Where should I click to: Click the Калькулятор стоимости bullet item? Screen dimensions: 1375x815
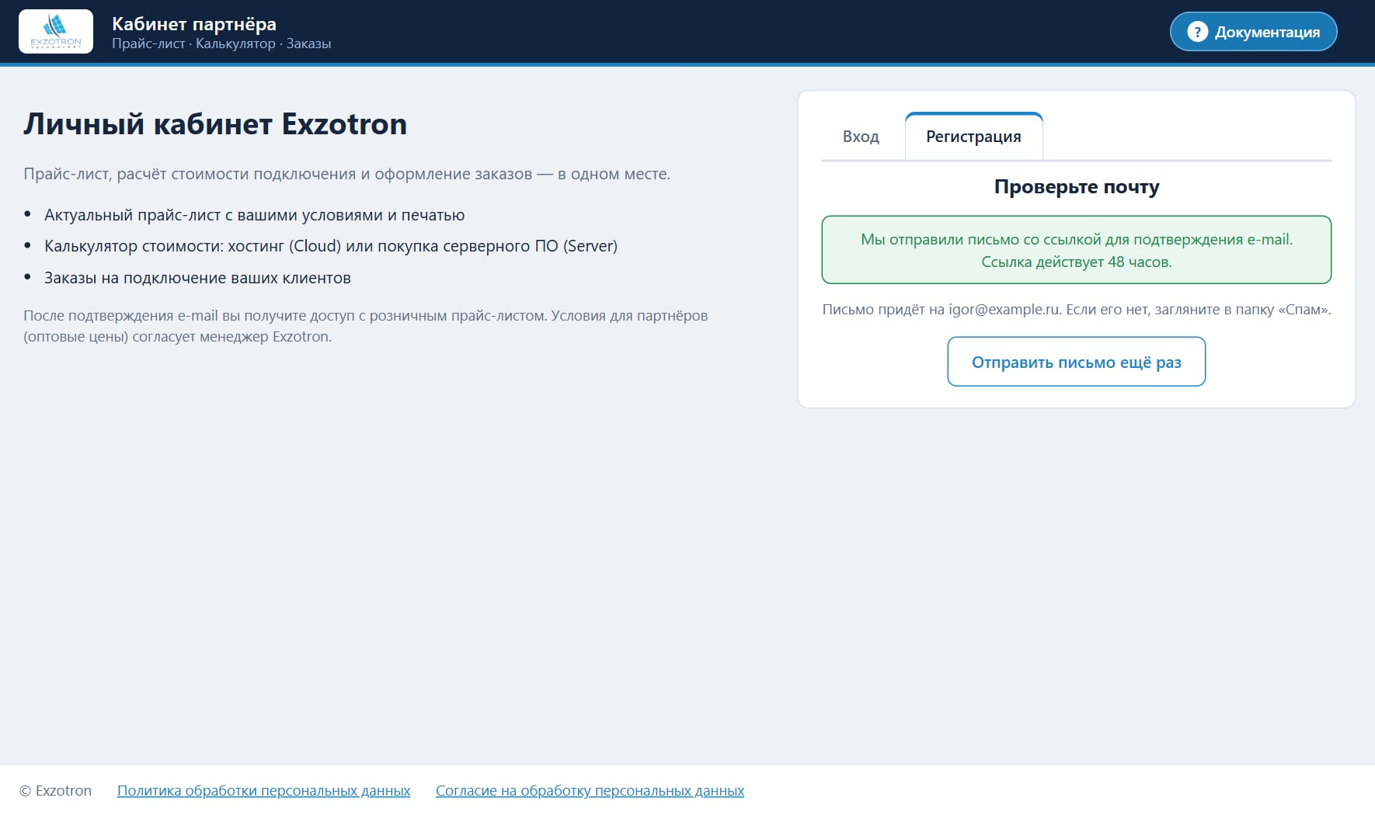coord(331,246)
